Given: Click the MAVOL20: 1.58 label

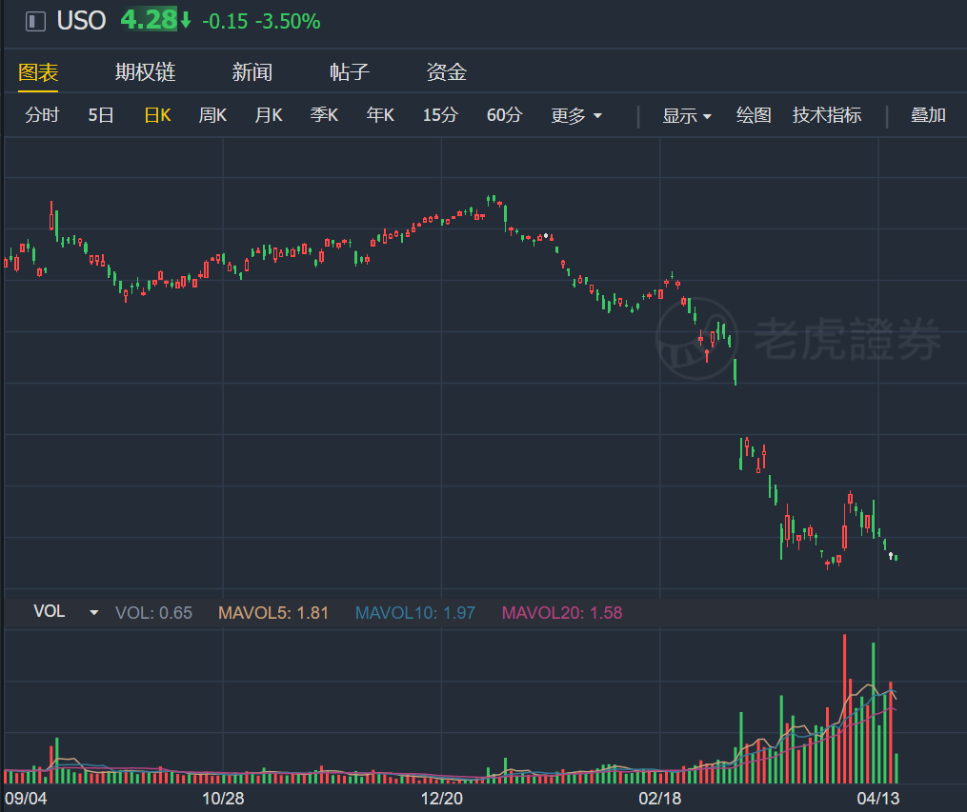Looking at the screenshot, I should pos(562,613).
